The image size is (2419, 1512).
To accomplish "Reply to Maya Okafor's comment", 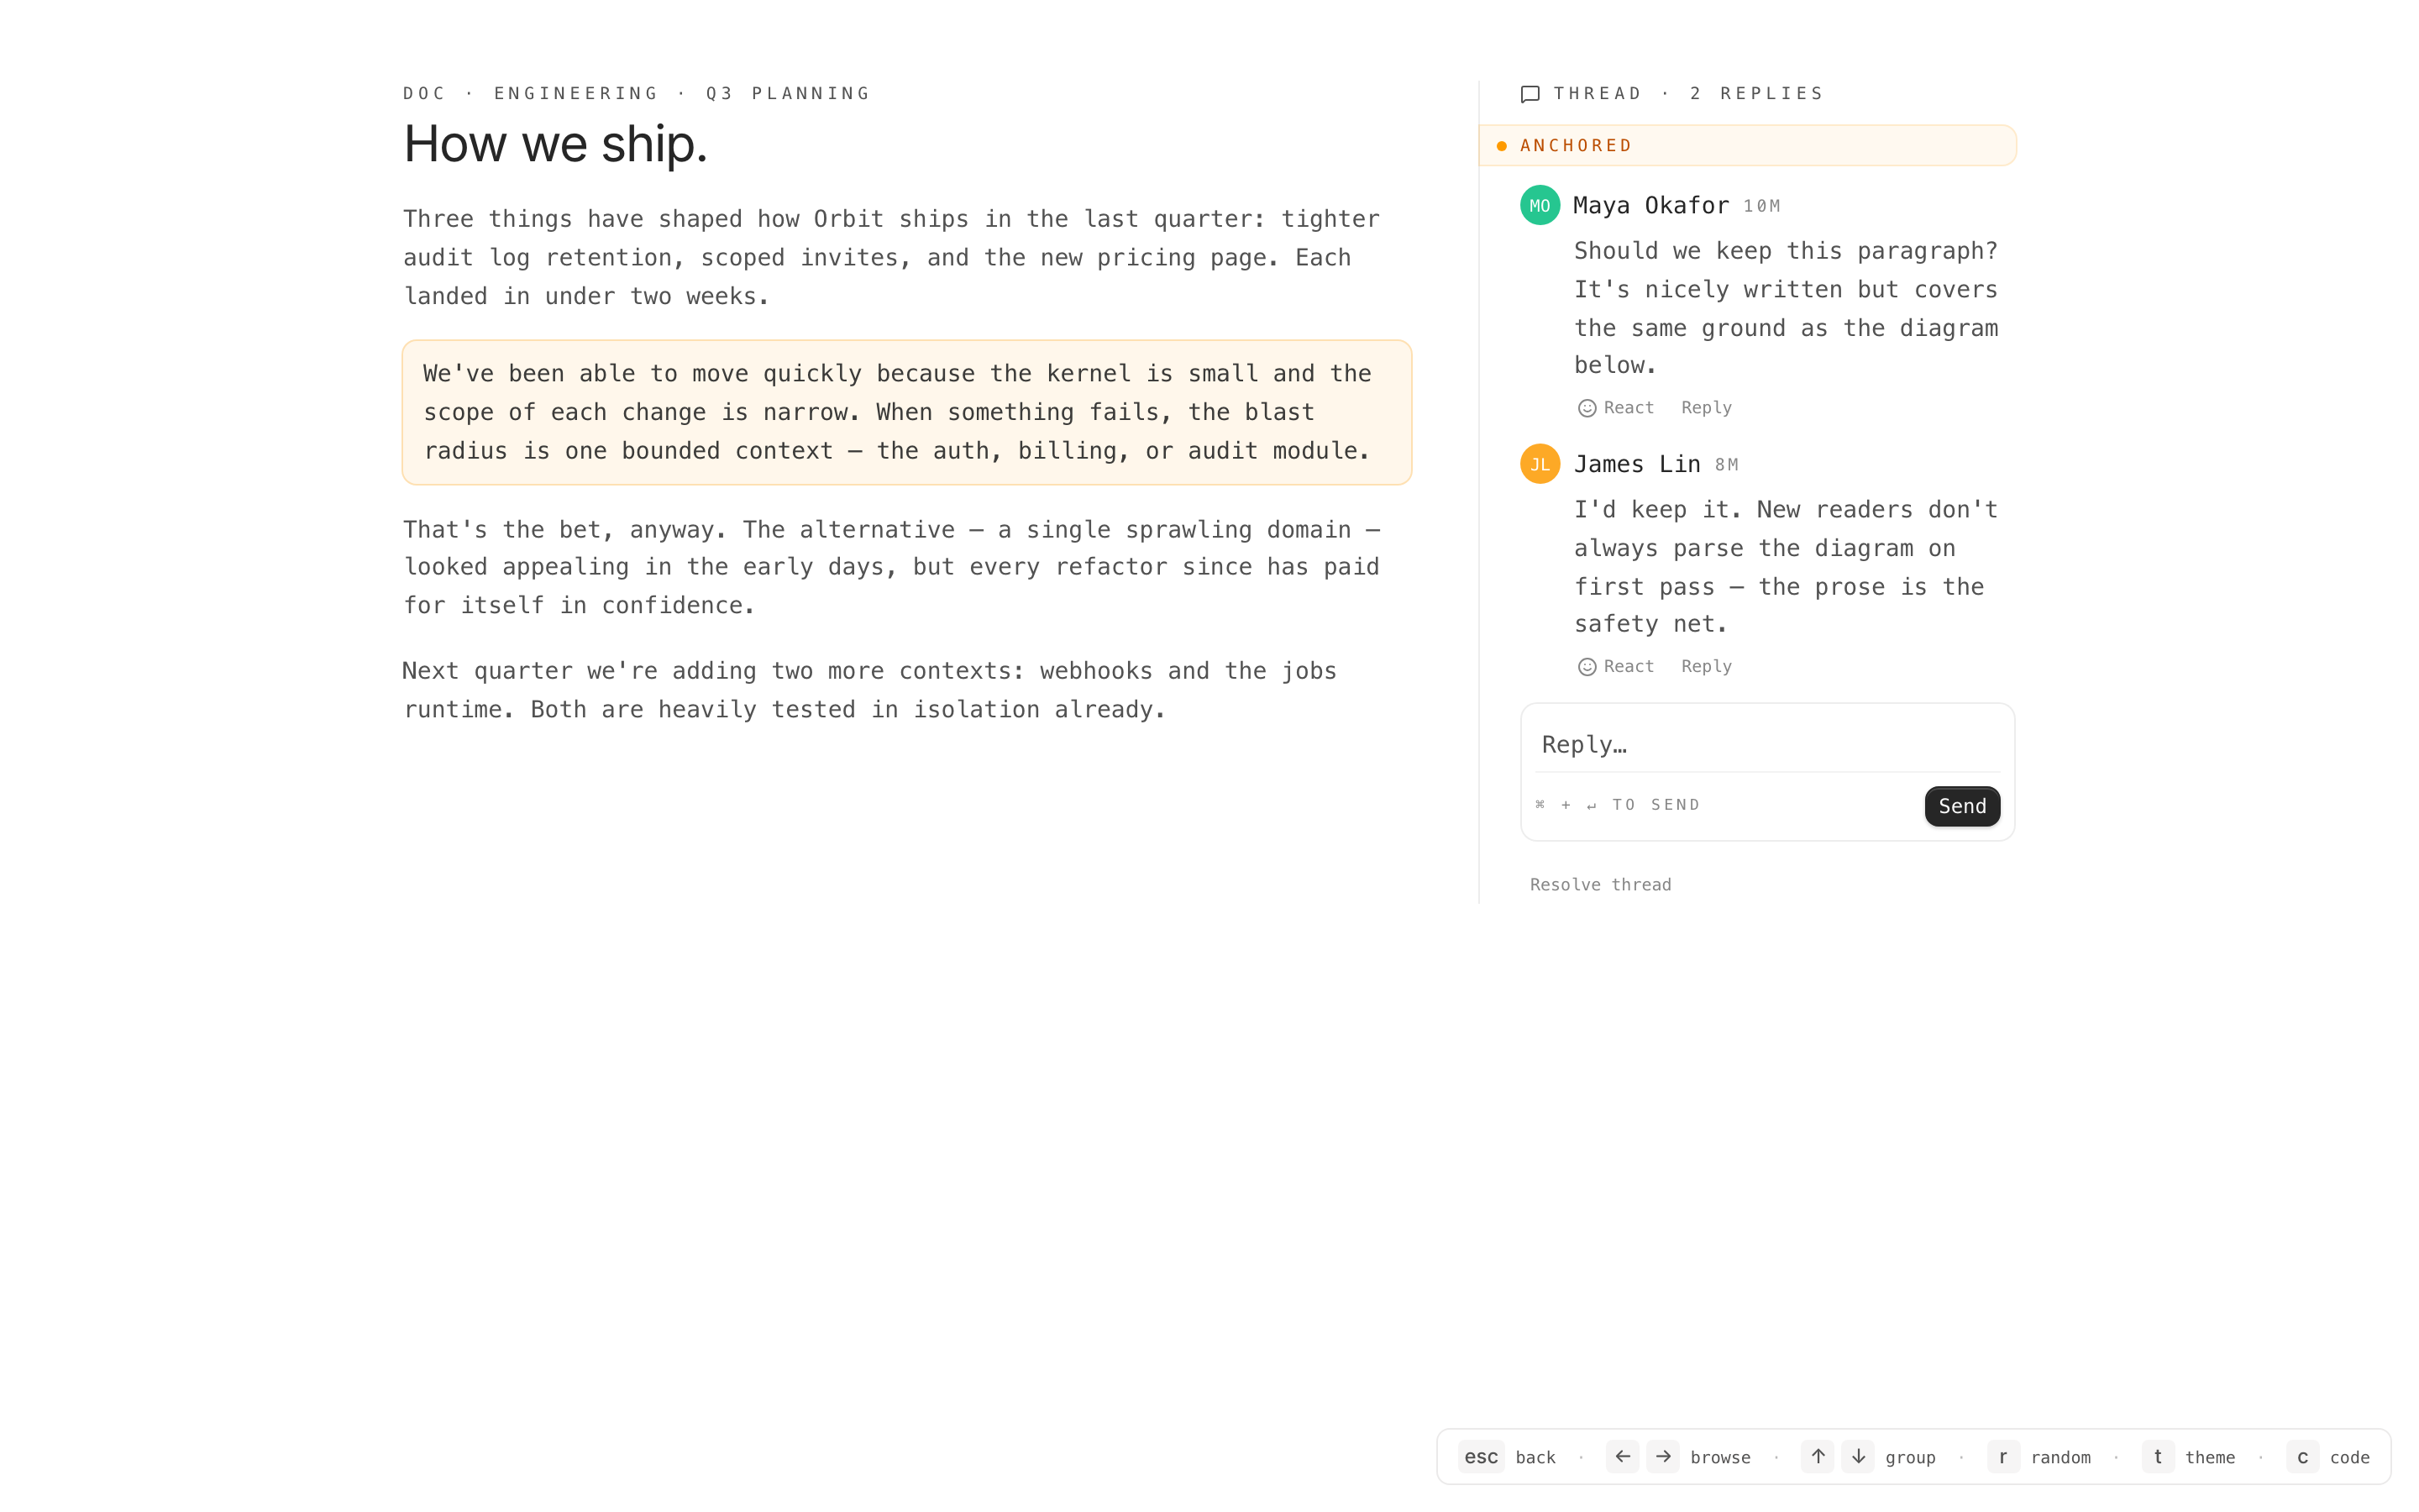I will 1705,408.
